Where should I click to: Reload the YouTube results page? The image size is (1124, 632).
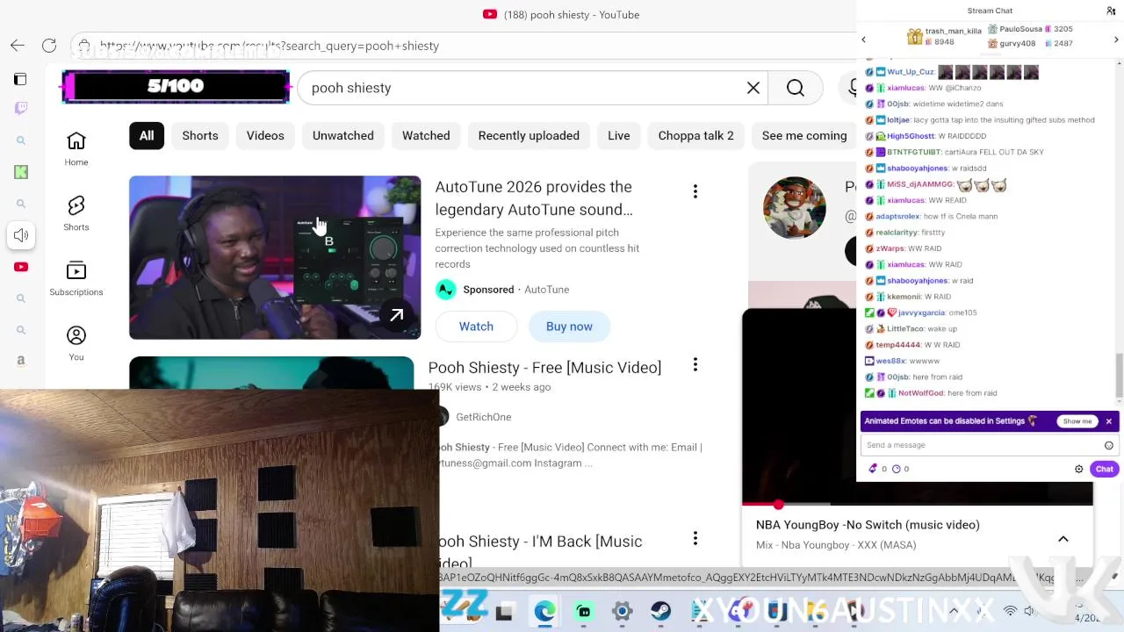point(49,46)
